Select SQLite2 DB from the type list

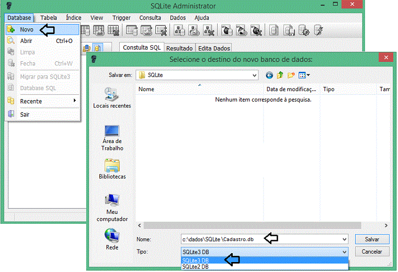click(265, 267)
